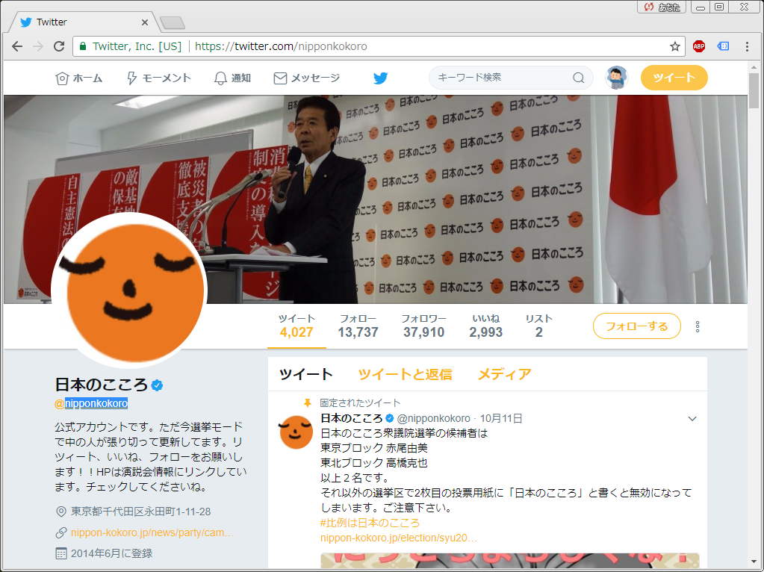Click the Twitter bird logo in navbar
Image resolution: width=764 pixels, height=572 pixels.
[x=381, y=78]
